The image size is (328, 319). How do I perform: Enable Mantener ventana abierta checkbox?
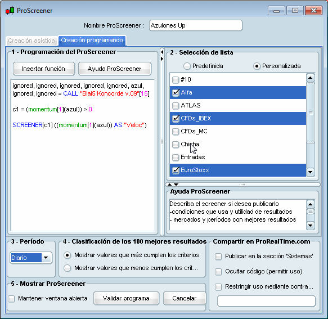(11, 299)
